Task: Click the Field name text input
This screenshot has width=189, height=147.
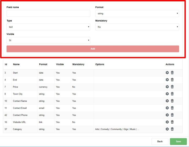Action: [x=48, y=13]
